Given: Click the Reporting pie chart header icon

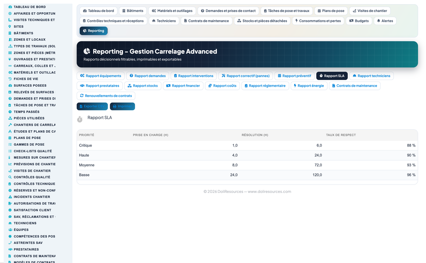Looking at the screenshot, I should (x=87, y=51).
